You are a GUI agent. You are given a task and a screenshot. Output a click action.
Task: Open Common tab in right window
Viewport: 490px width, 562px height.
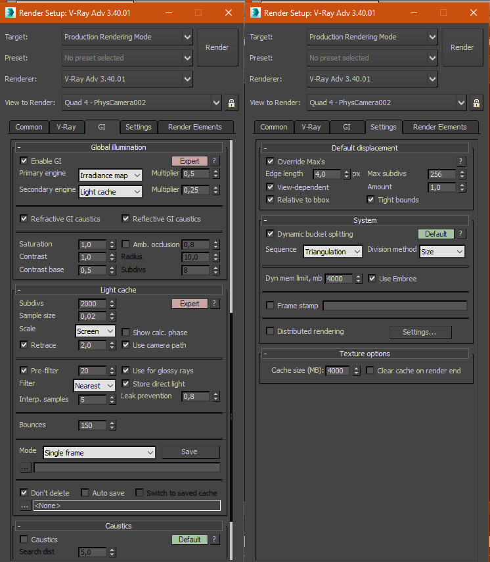[x=274, y=128]
